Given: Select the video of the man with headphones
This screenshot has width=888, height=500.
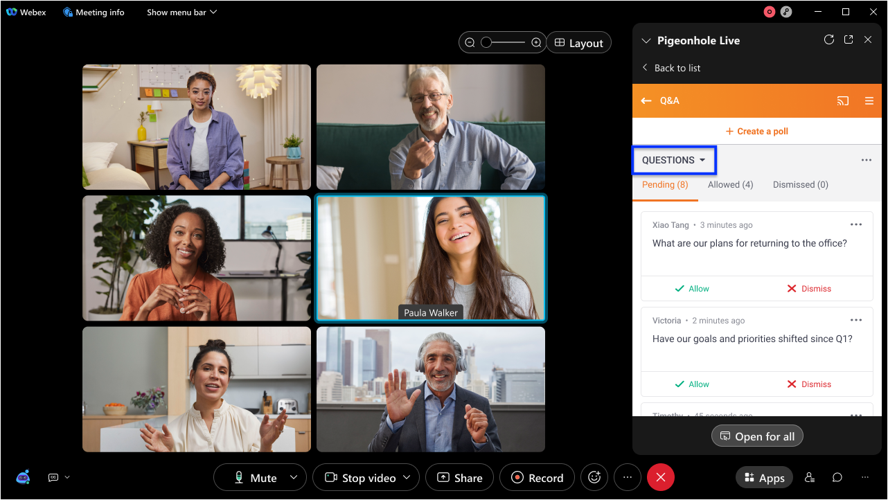Looking at the screenshot, I should 431,389.
